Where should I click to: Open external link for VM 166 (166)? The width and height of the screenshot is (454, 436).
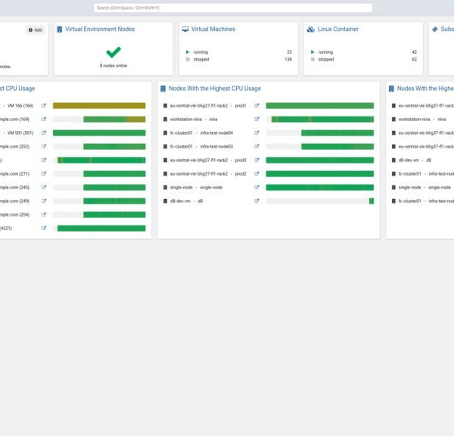[44, 105]
